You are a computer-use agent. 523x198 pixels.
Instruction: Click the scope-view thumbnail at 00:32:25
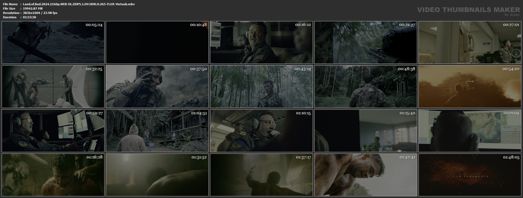(53, 87)
